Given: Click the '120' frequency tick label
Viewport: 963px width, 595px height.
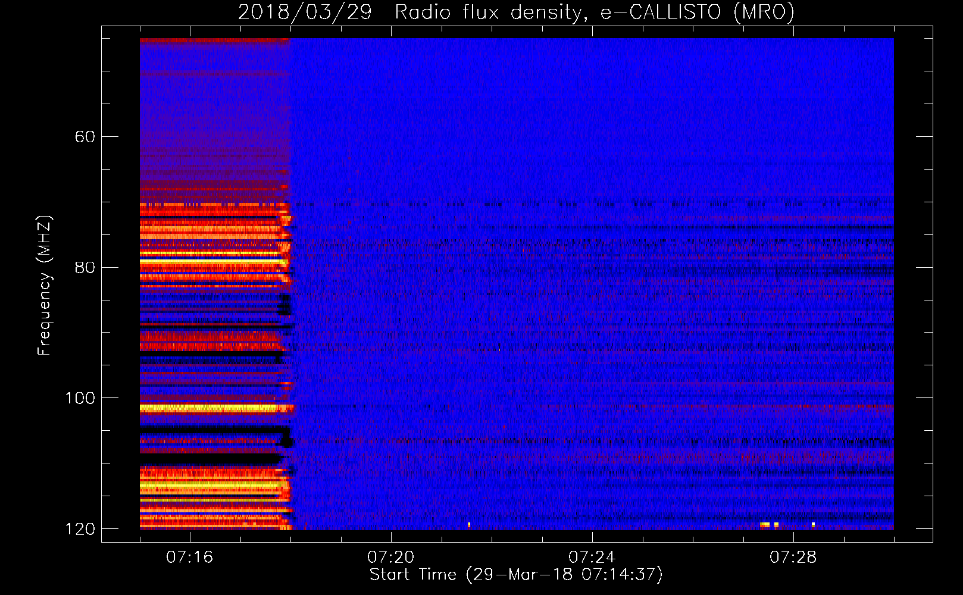Looking at the screenshot, I should click(x=80, y=529).
